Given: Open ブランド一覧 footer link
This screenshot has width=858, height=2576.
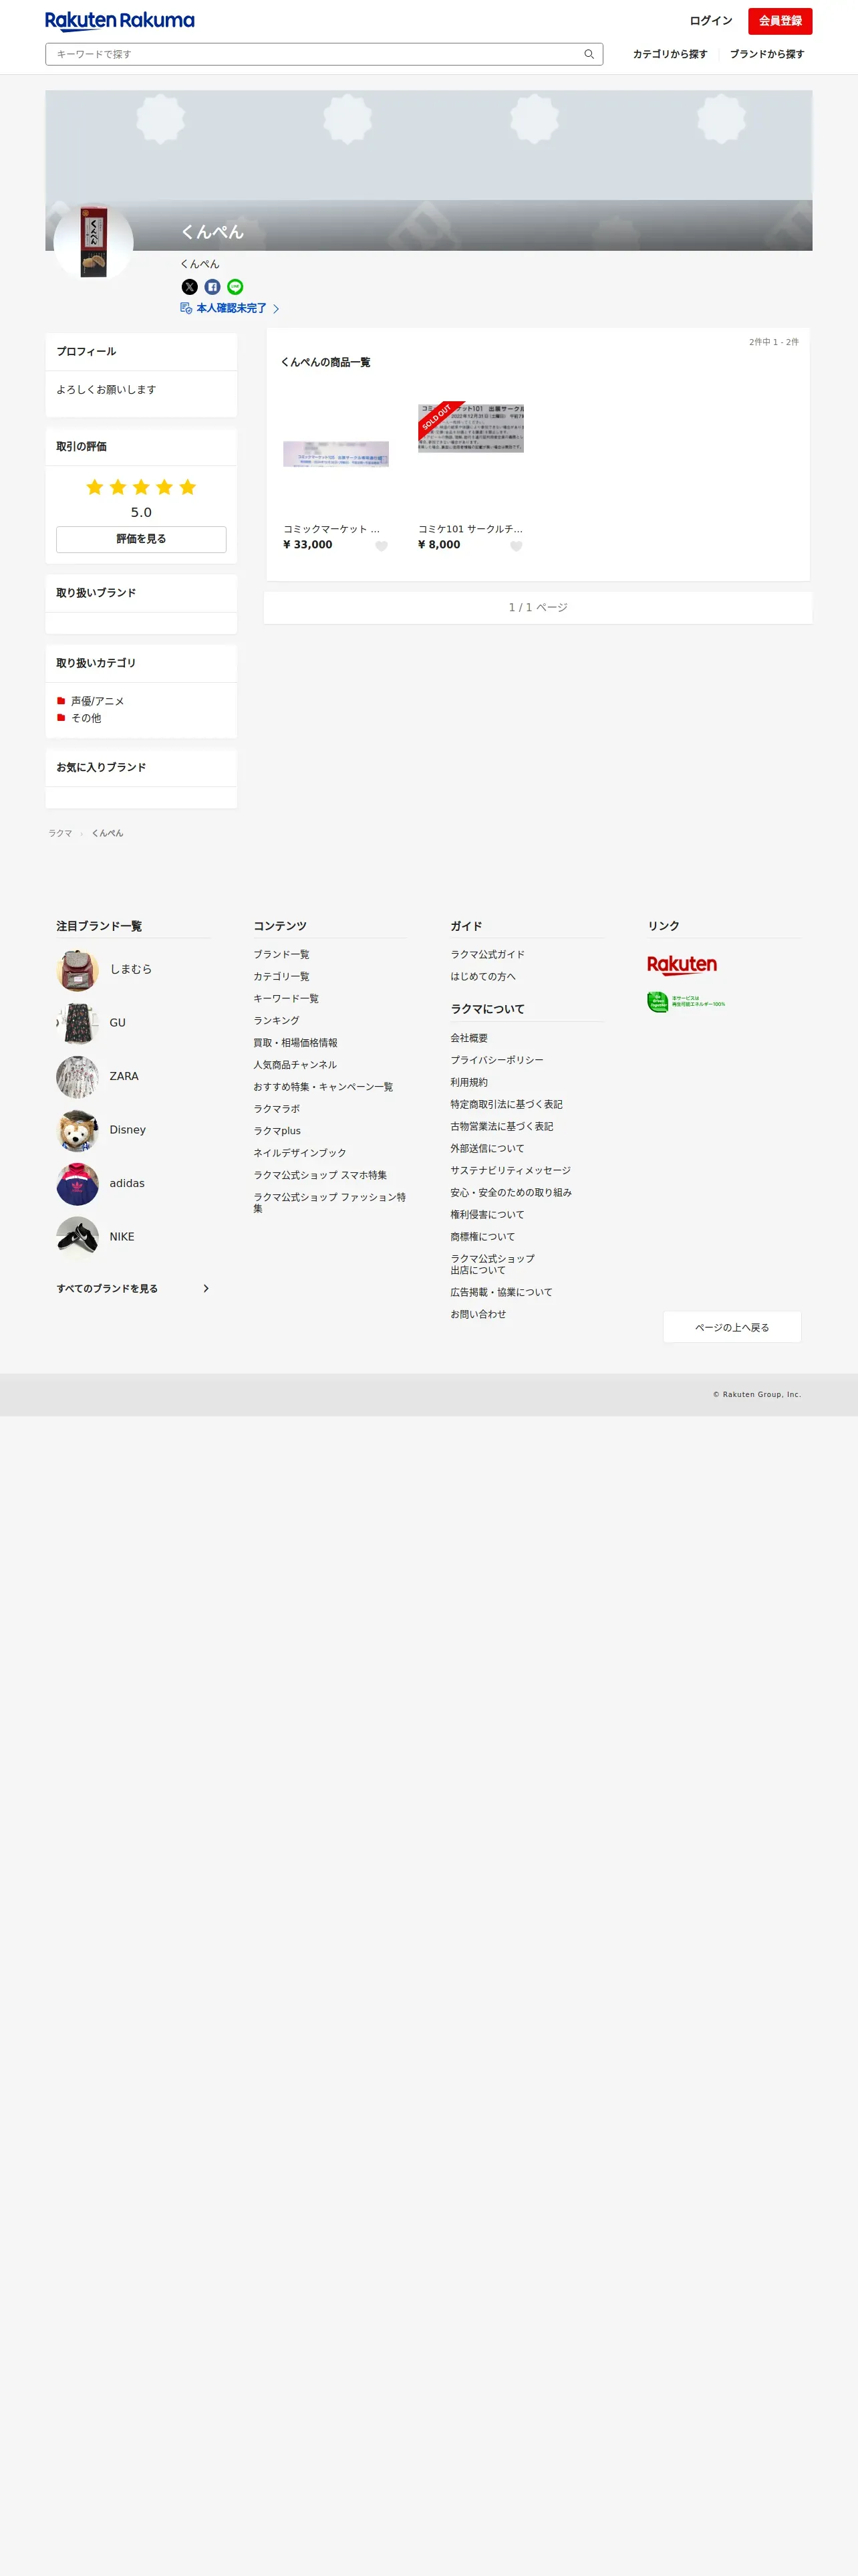Looking at the screenshot, I should pos(281,954).
